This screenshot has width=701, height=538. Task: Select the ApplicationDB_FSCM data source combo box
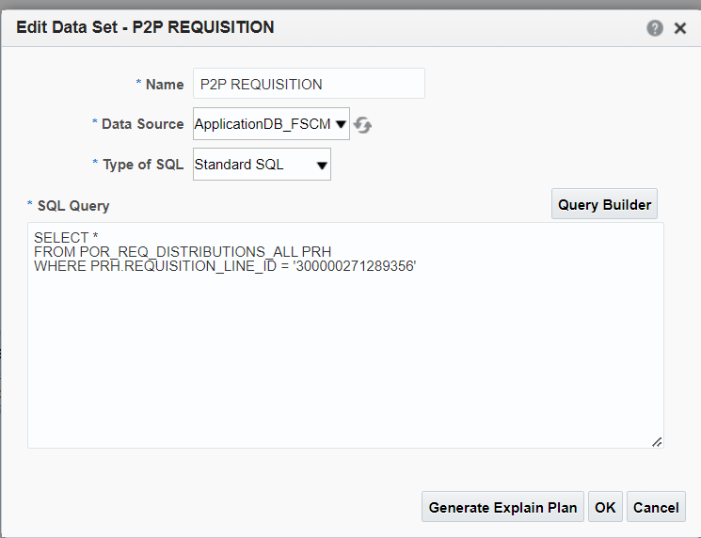pos(271,124)
